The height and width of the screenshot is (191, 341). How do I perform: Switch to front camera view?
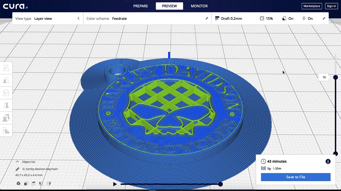[x=26, y=183]
